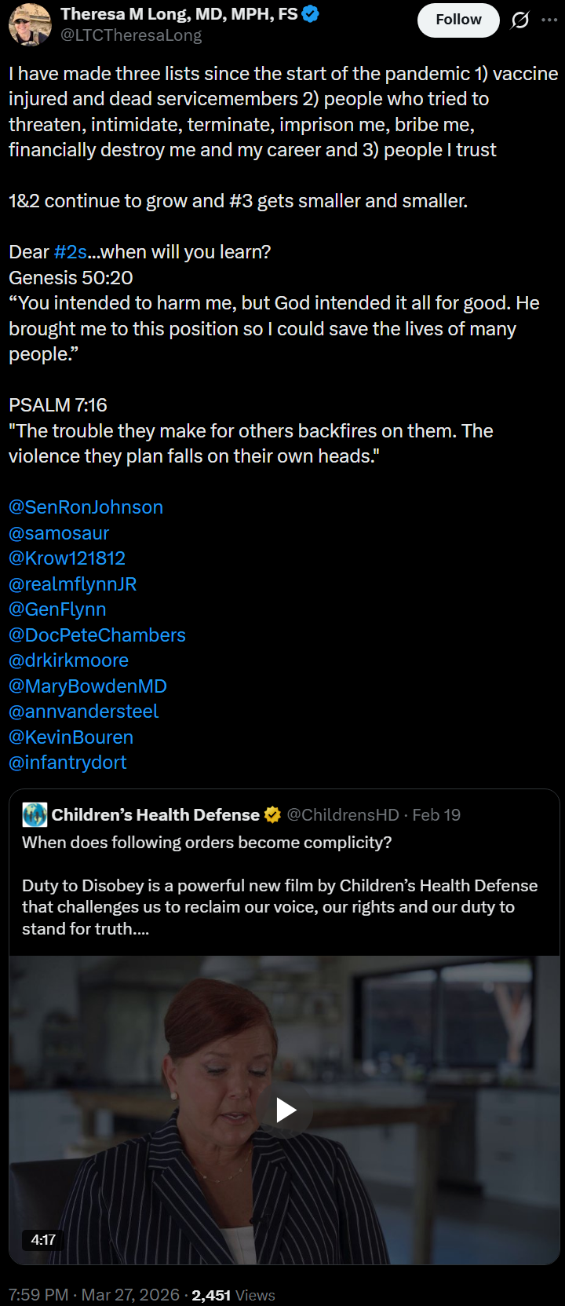Viewport: 565px width, 1306px height.
Task: Open the @Krow121812 mention link
Action: point(67,558)
